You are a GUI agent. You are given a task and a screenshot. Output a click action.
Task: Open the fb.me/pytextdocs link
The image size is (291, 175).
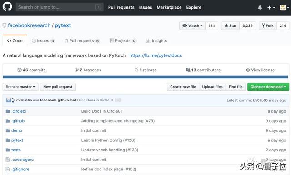click(156, 55)
